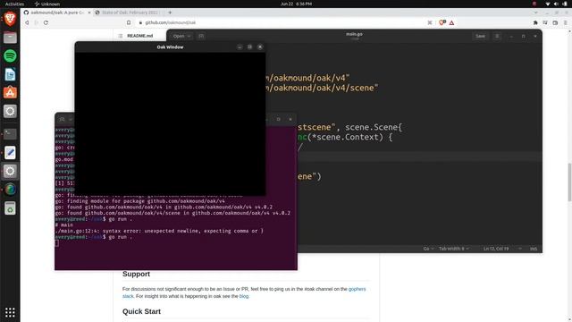The width and height of the screenshot is (572, 322).
Task: Open Brave browser from the dock
Action: coord(10,19)
